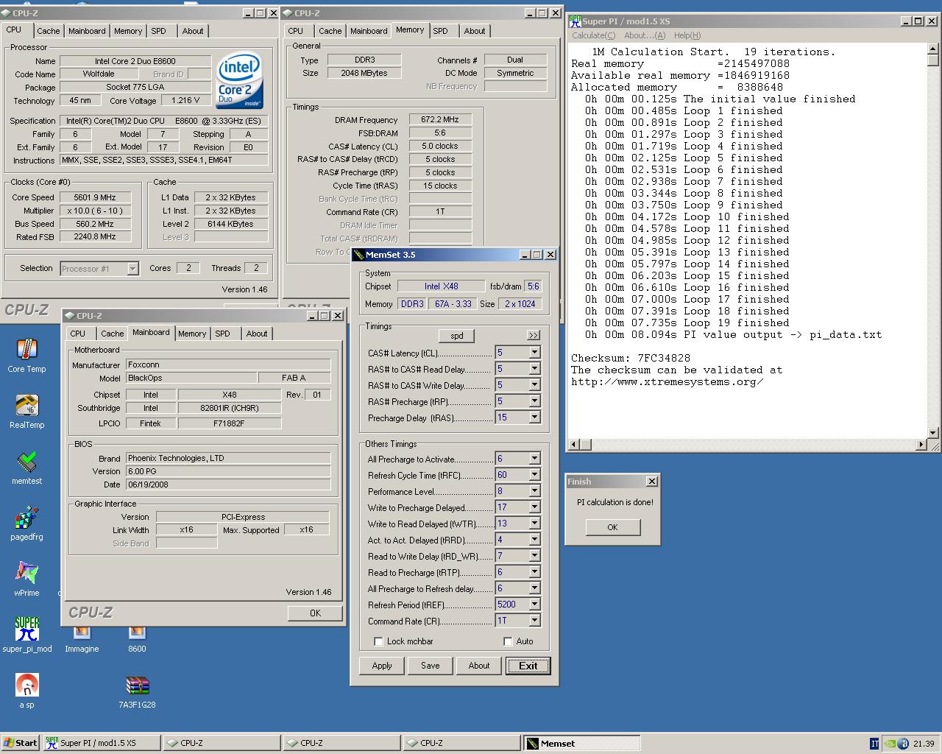
Task: Expand the Command Rate (CR) dropdown in MemSet
Action: pyautogui.click(x=535, y=621)
